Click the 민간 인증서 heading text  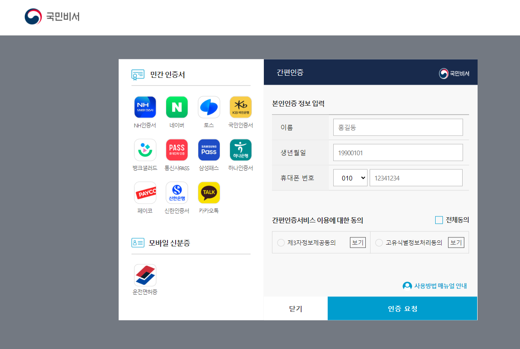point(167,75)
